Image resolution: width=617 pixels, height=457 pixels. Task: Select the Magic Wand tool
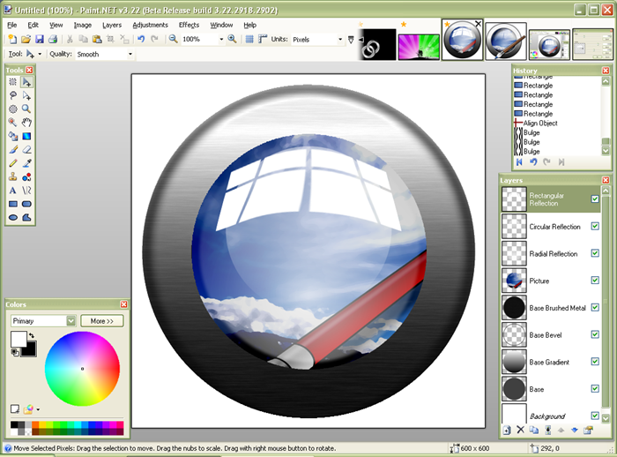pos(13,123)
